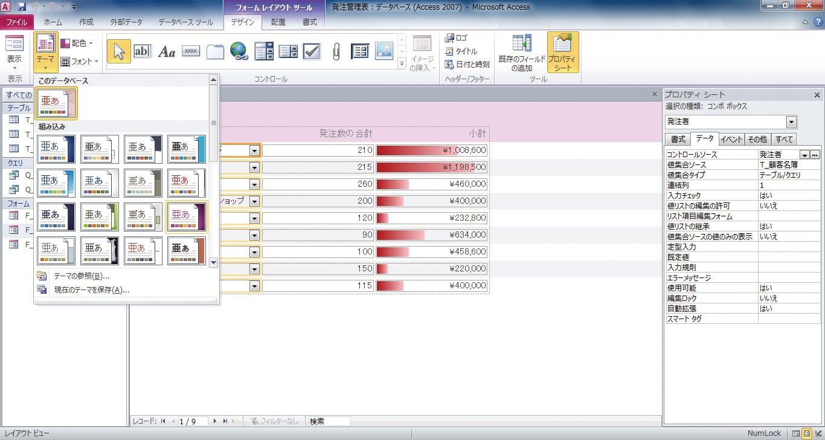Click the 入力チェック property value
The height and width of the screenshot is (440, 825).
coord(789,196)
